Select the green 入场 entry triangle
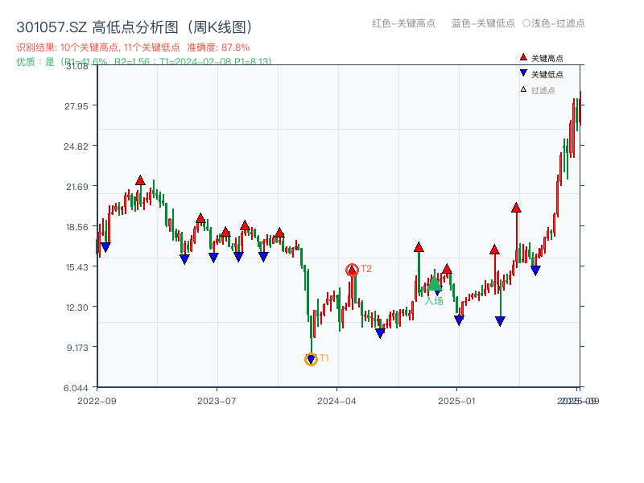Image resolution: width=644 pixels, height=483 pixels. pyautogui.click(x=434, y=283)
